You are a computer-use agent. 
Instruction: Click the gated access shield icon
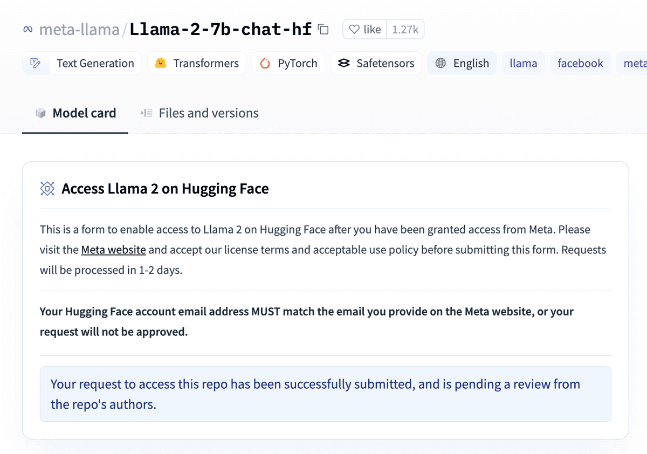[x=47, y=189]
